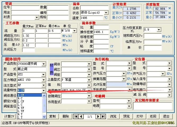Open the 压力等级 ANSI 150 dropdown

44,80
